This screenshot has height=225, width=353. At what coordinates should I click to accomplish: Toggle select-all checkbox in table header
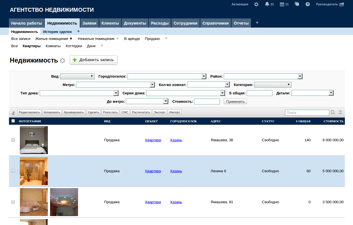point(13,121)
